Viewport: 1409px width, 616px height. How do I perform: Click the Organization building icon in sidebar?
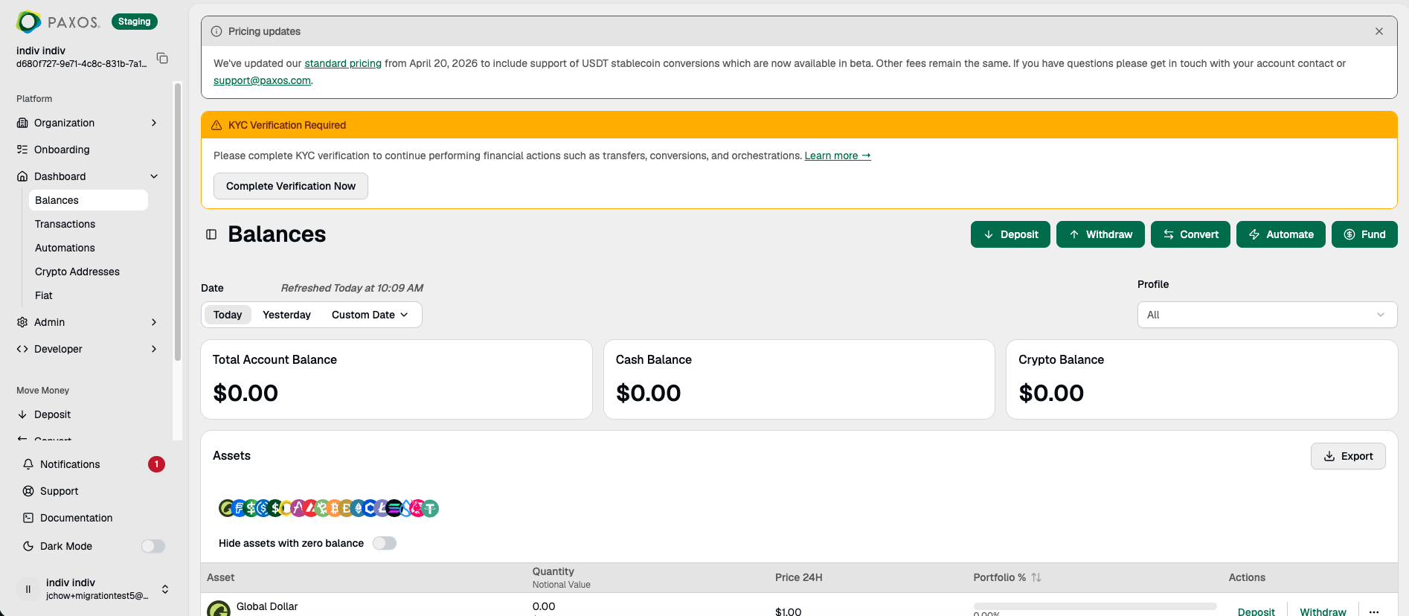22,123
